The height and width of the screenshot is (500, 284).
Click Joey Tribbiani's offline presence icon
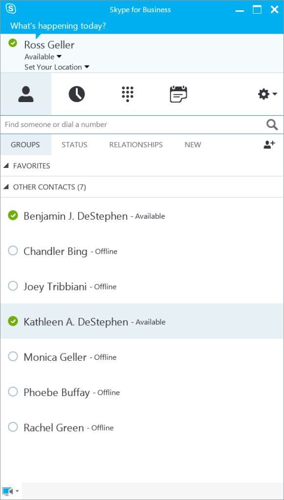pos(13,286)
